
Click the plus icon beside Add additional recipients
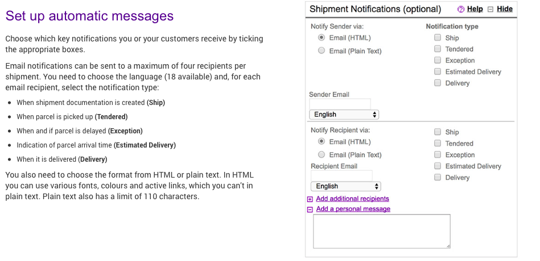click(x=310, y=199)
